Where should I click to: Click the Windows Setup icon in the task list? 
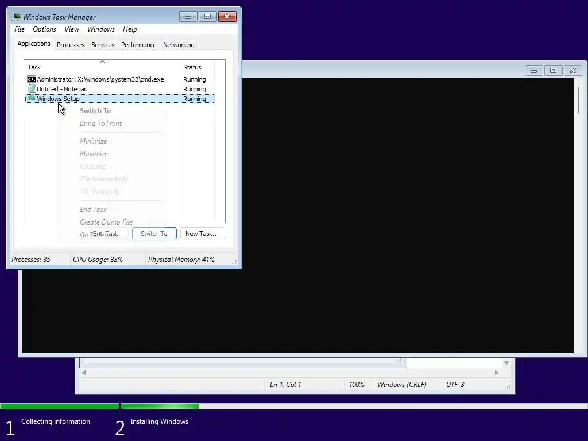[32, 98]
